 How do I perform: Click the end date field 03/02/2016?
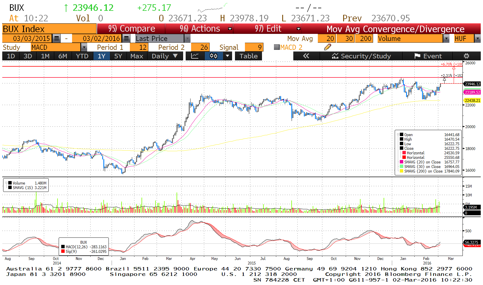pos(97,38)
